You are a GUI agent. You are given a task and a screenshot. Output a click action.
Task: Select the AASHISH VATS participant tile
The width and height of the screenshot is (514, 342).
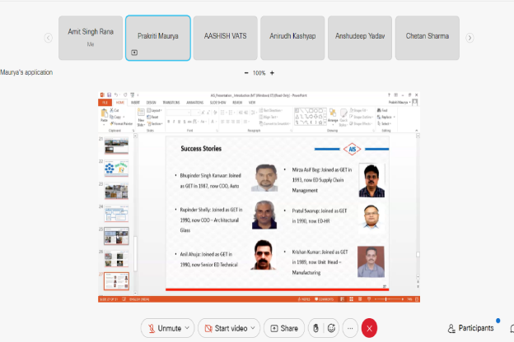[x=225, y=38]
